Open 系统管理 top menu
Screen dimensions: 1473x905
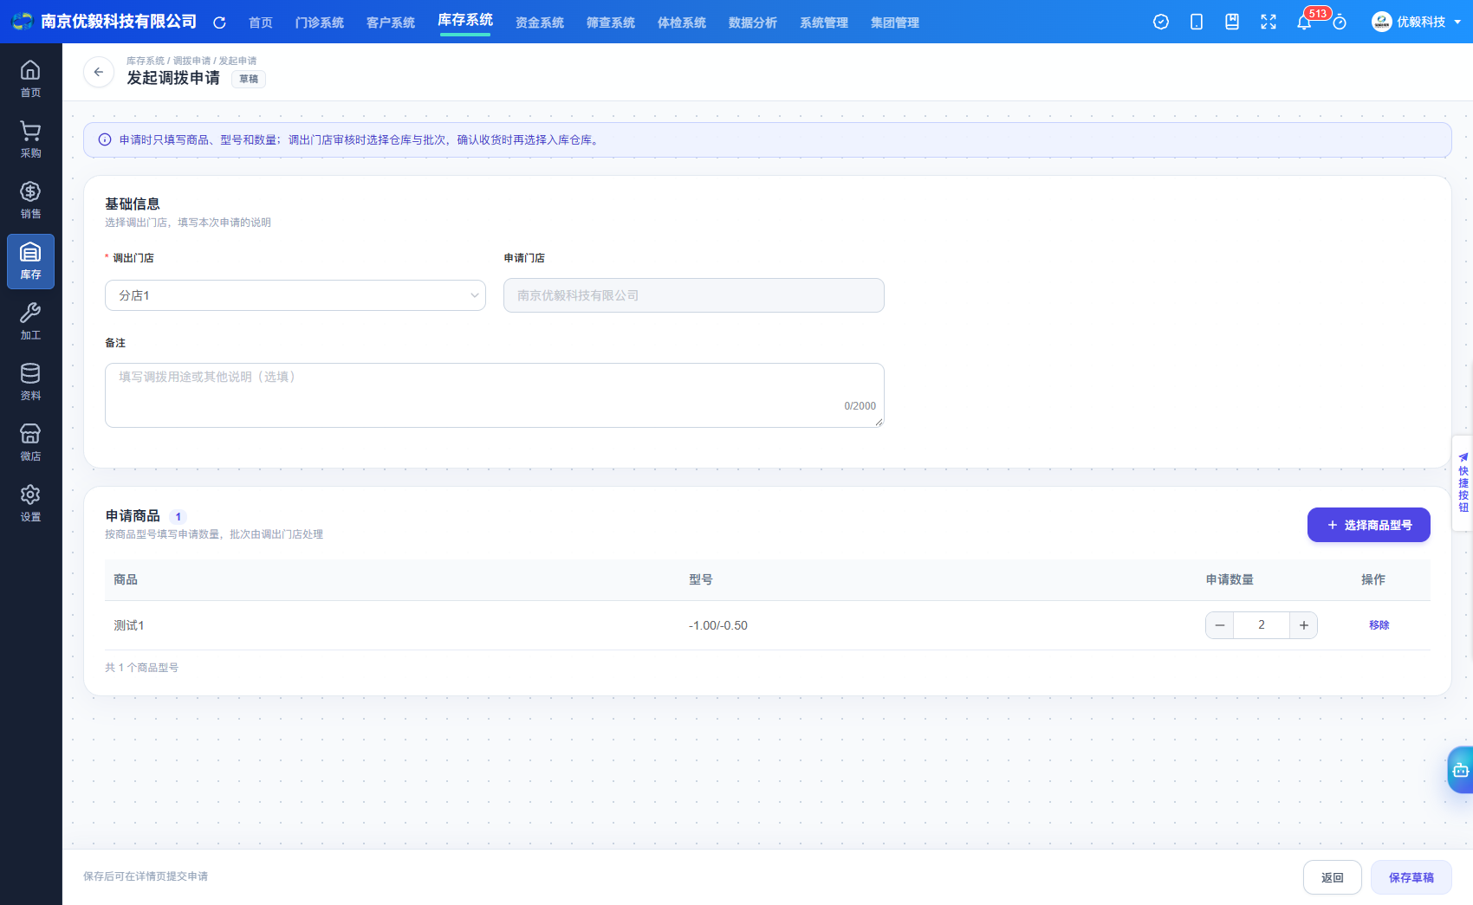824,23
